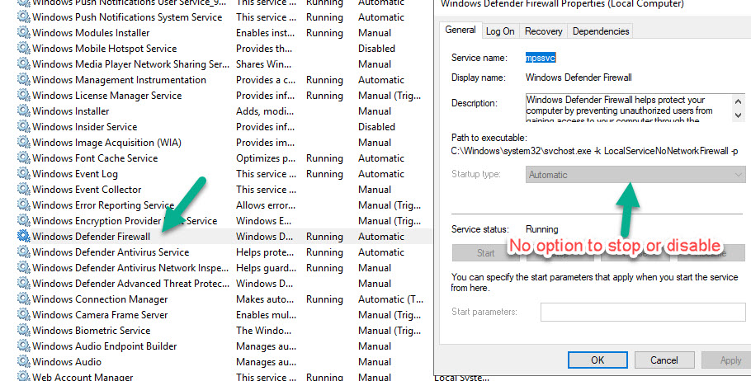
Task: Select Windows Event Log service name
Action: 75,174
